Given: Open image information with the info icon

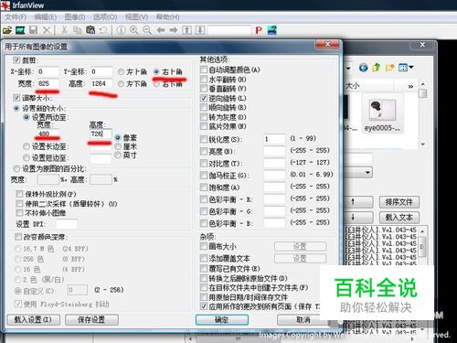Looking at the screenshot, I should click(121, 30).
